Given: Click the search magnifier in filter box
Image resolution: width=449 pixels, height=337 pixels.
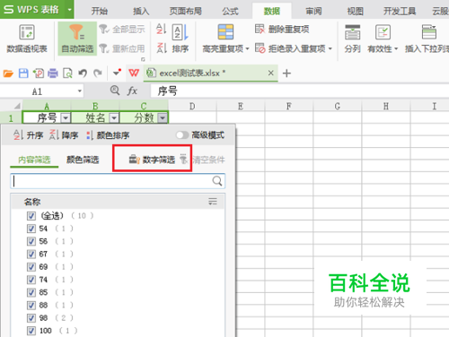Looking at the screenshot, I should 217,181.
